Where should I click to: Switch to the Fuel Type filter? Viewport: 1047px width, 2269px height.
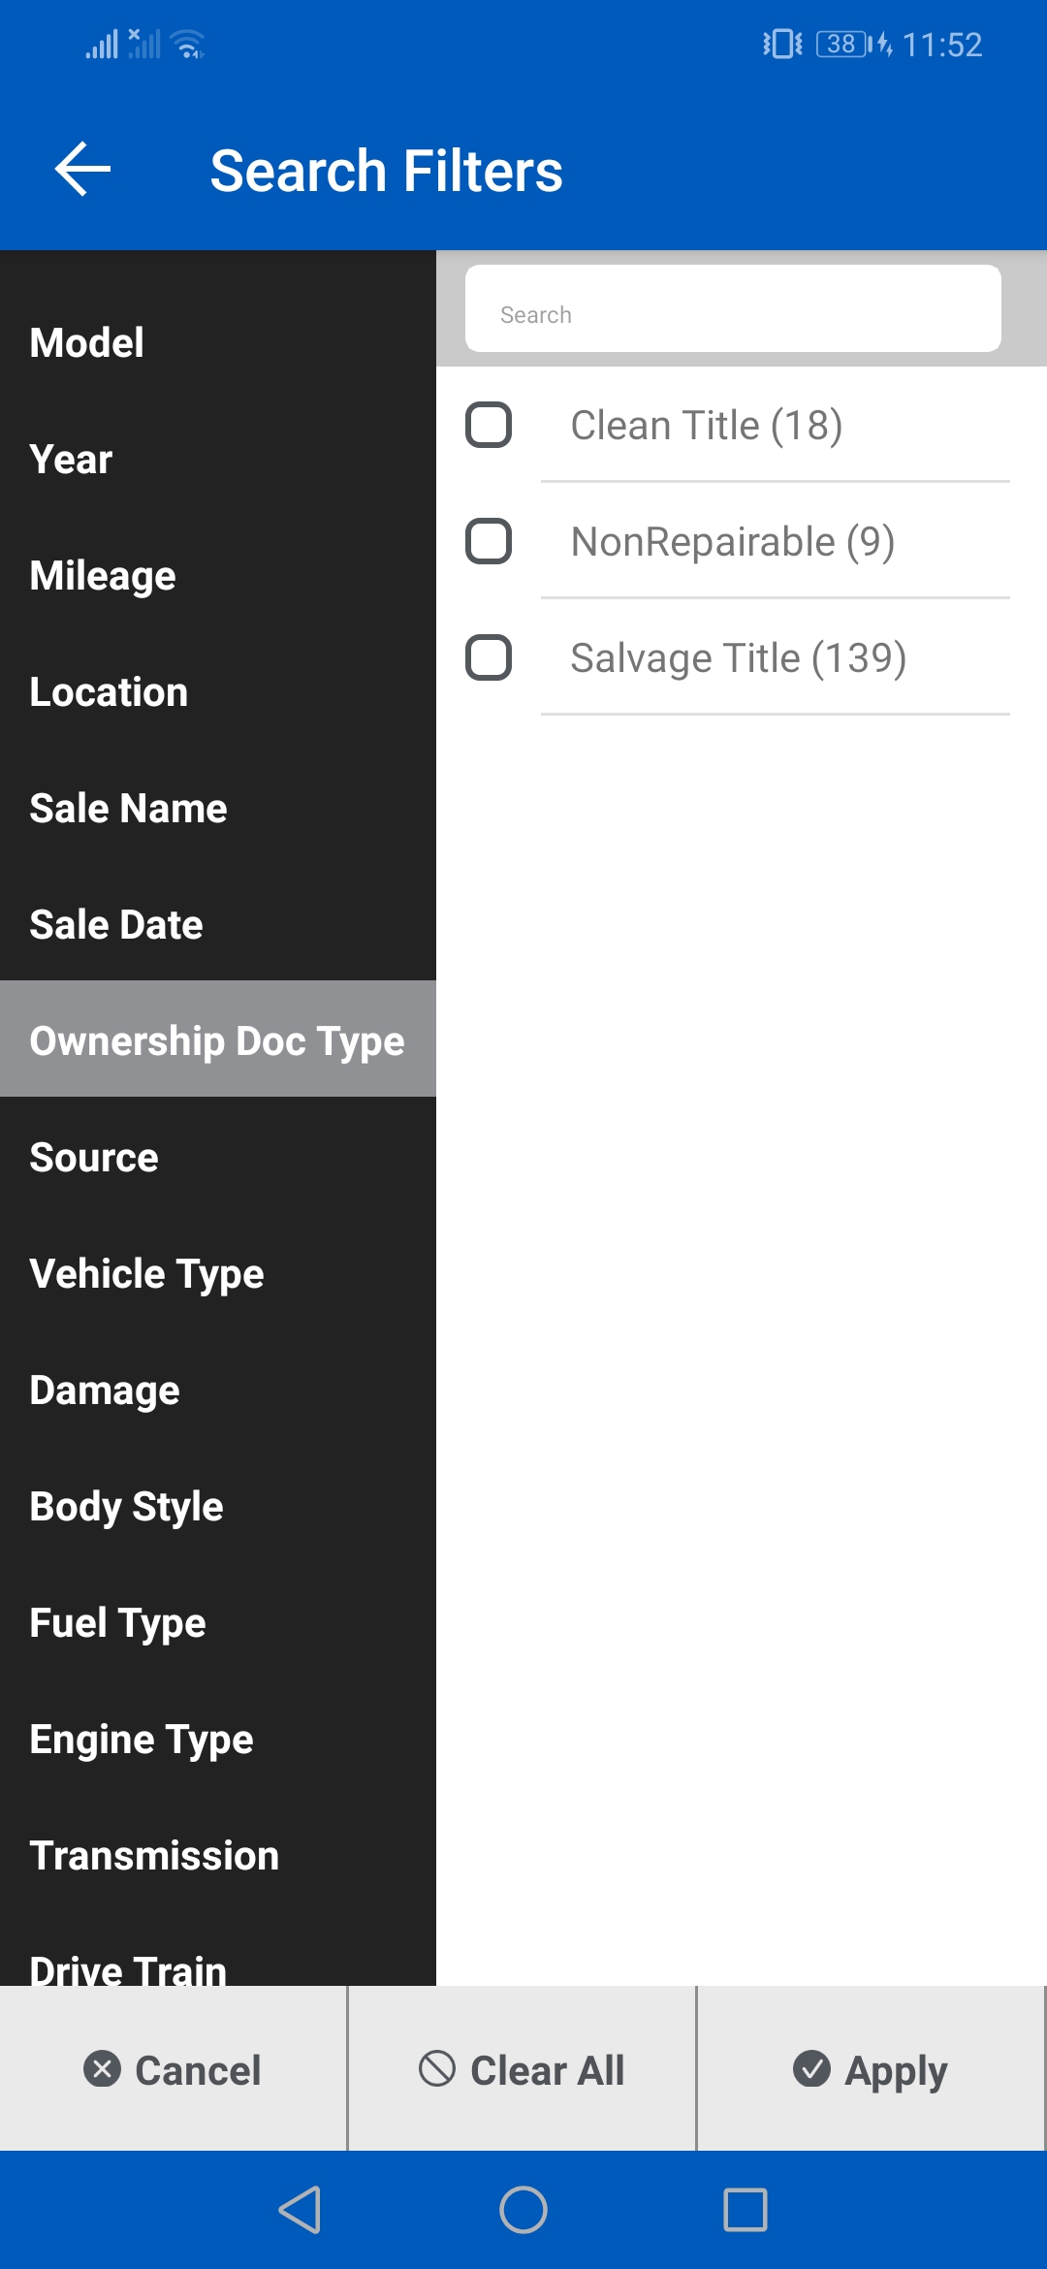118,1623
